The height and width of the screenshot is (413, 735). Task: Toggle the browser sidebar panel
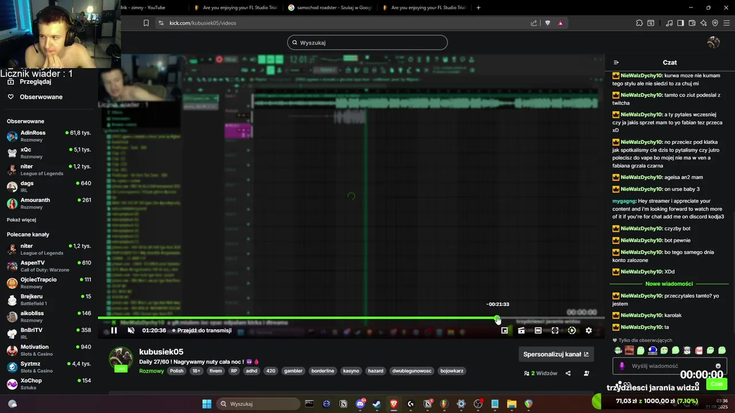pos(680,23)
